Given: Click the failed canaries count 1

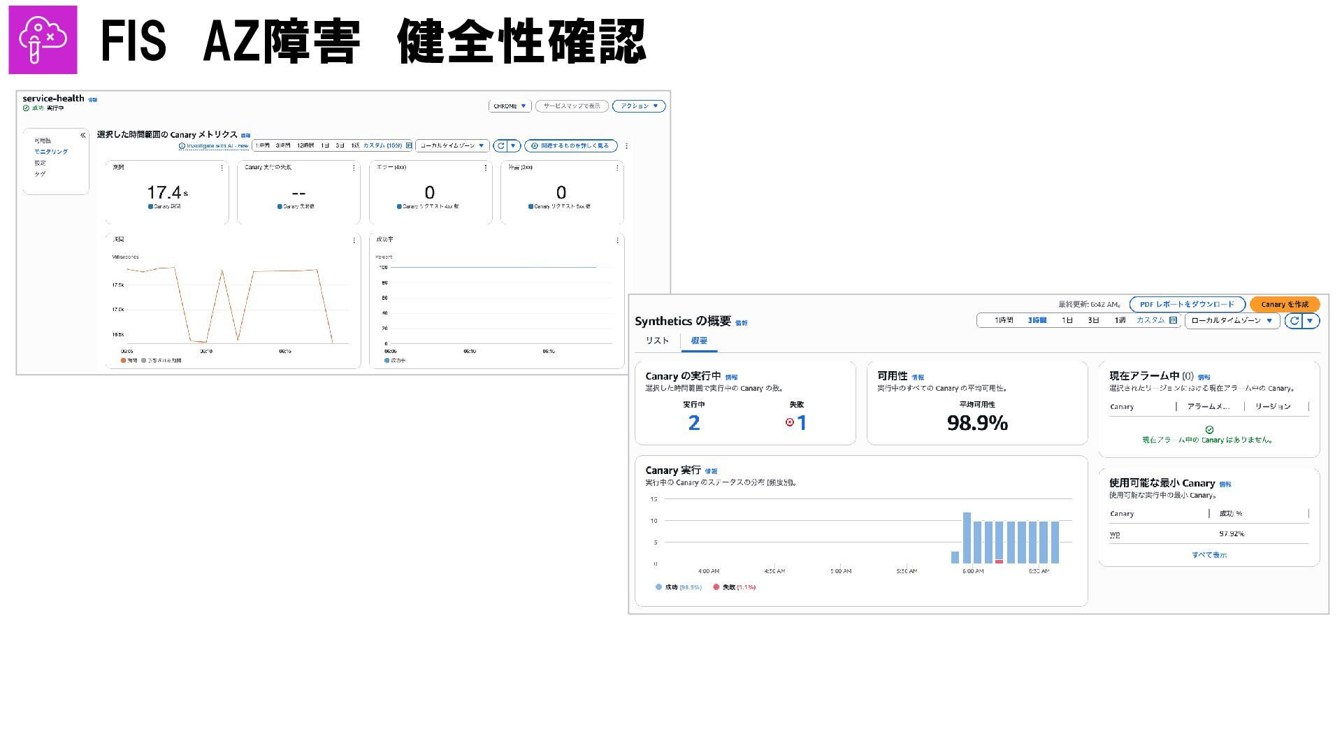Looking at the screenshot, I should tap(802, 423).
